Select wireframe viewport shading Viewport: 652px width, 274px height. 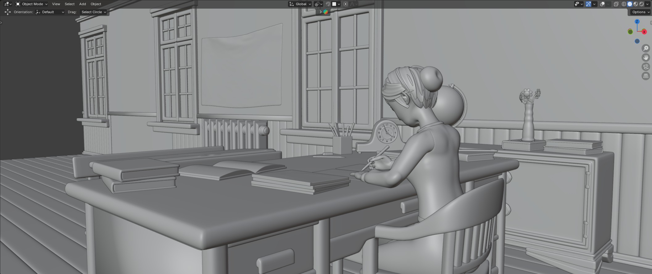pos(624,4)
